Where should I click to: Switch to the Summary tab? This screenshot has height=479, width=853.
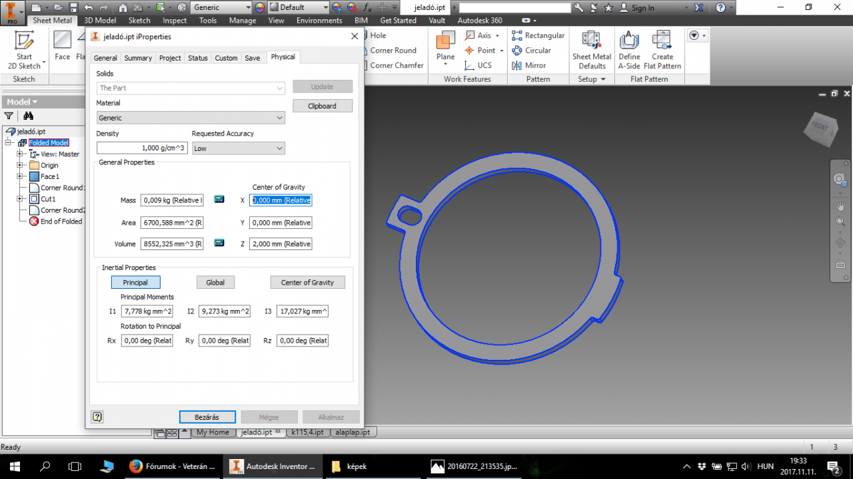pos(138,58)
